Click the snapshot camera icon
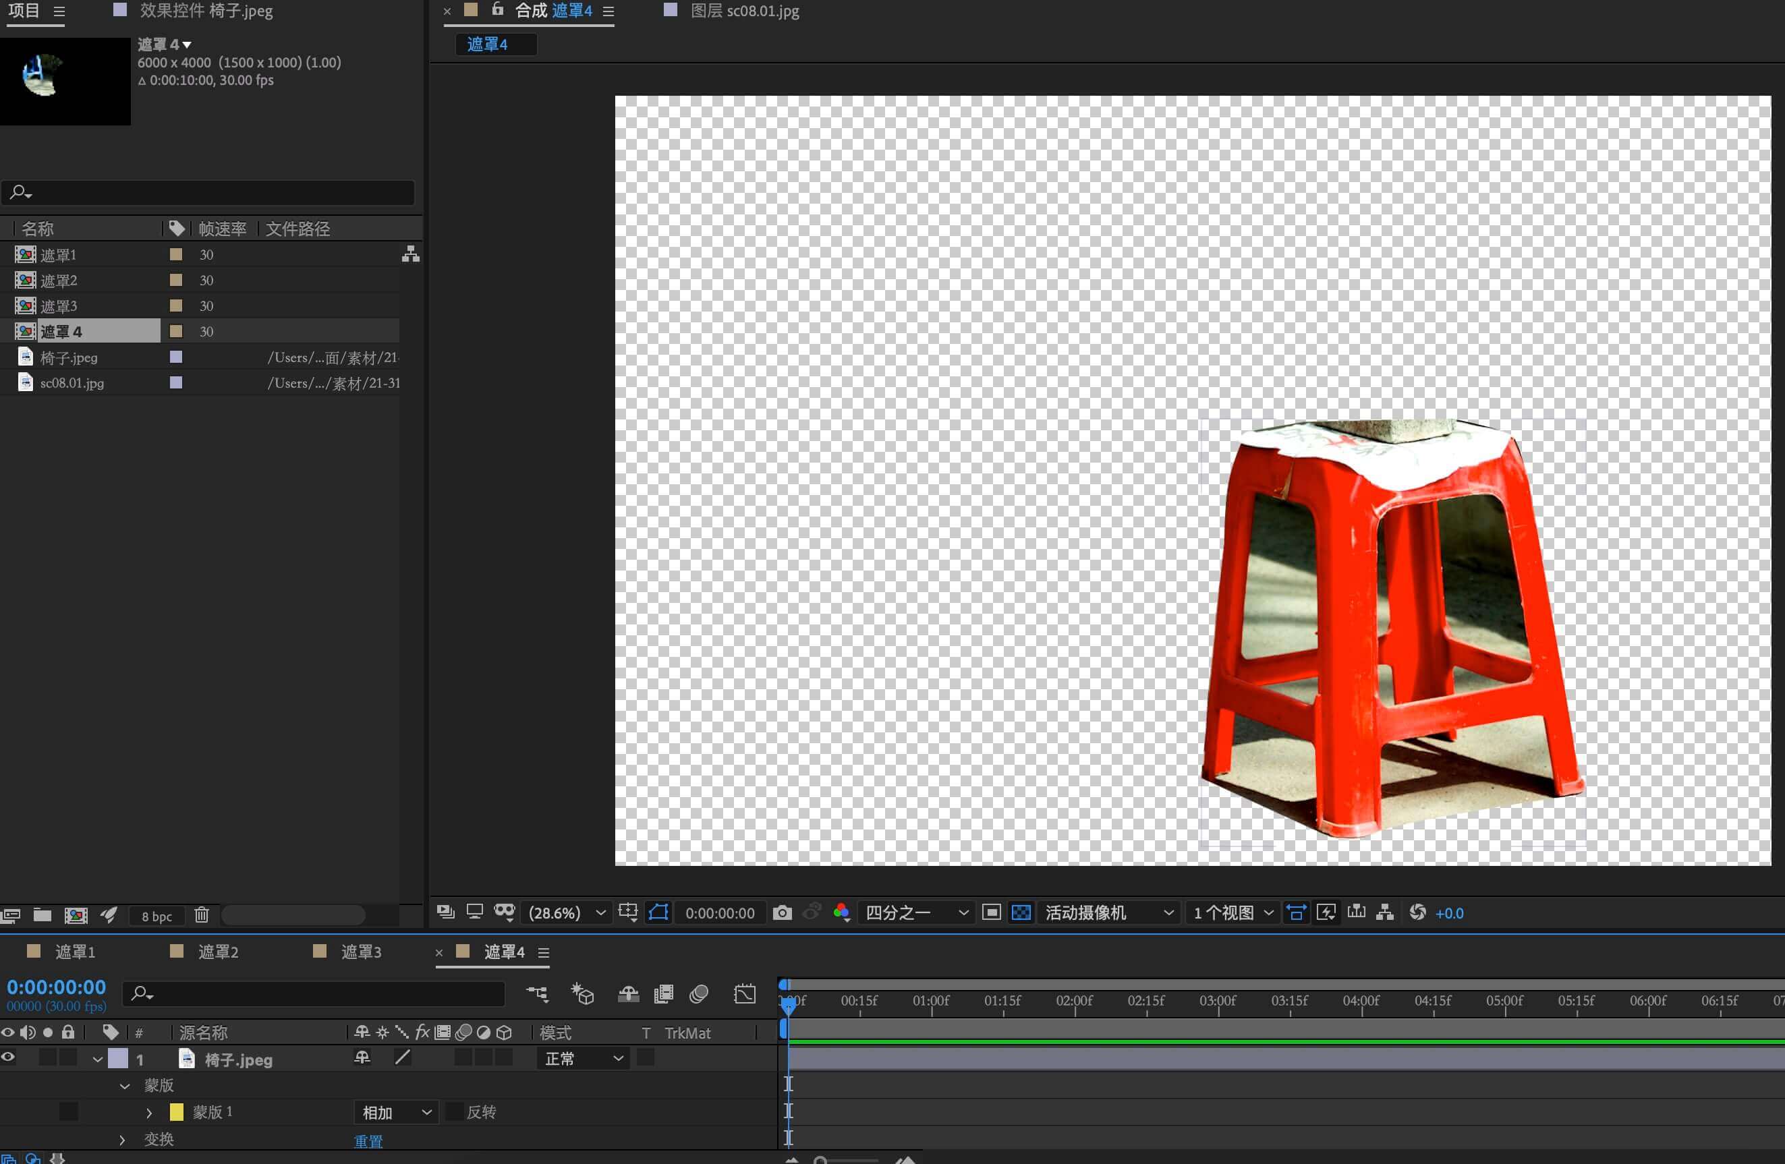Image resolution: width=1785 pixels, height=1164 pixels. [781, 912]
